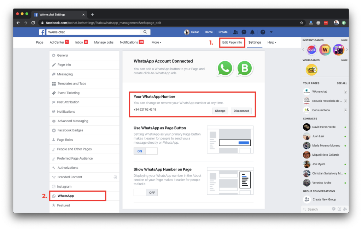
Task: Launch the W word instant game
Action: (x=325, y=50)
